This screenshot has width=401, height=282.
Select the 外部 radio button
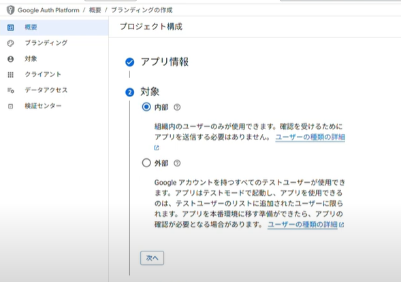point(146,162)
